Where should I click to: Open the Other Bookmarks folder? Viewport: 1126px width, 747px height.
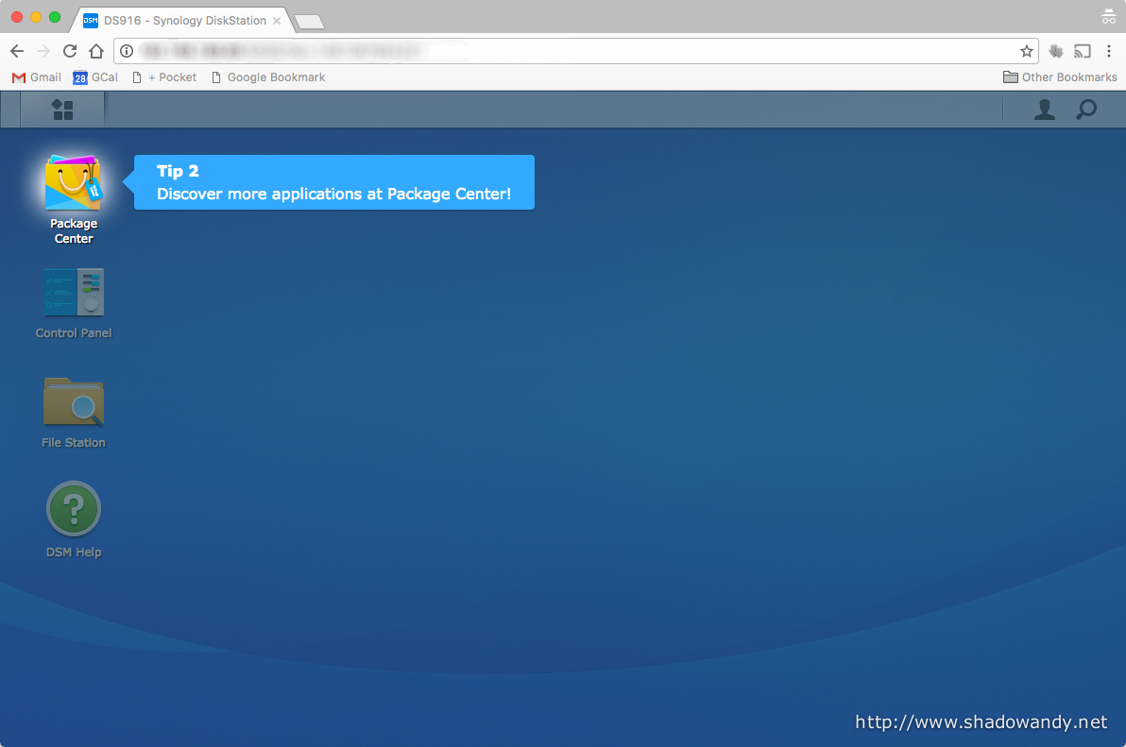1060,76
